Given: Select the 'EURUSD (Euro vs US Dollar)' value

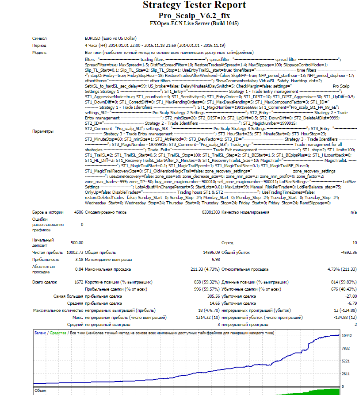Looking at the screenshot, I should 111,38.
